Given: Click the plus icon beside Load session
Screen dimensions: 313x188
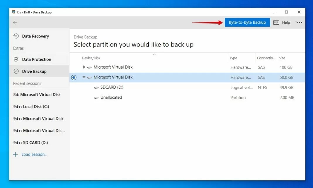Looking at the screenshot, I should [15, 155].
